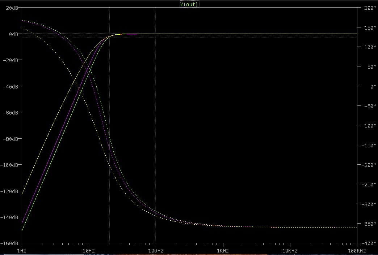Select the -140dB left axis label

9,217
